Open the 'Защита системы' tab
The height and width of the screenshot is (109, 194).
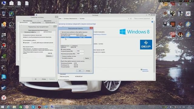point(36,23)
